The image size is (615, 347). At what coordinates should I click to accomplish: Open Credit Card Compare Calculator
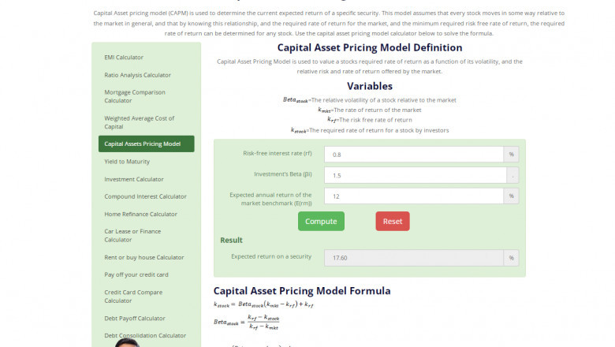click(133, 296)
